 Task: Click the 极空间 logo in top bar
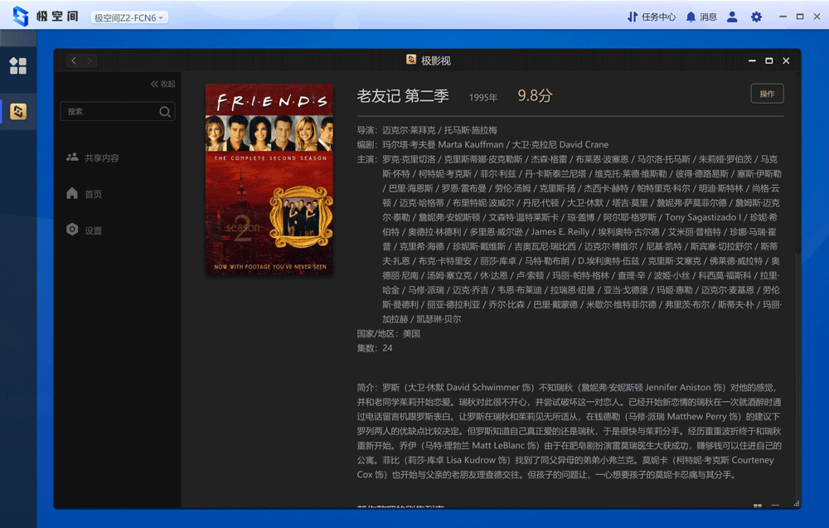click(x=46, y=17)
